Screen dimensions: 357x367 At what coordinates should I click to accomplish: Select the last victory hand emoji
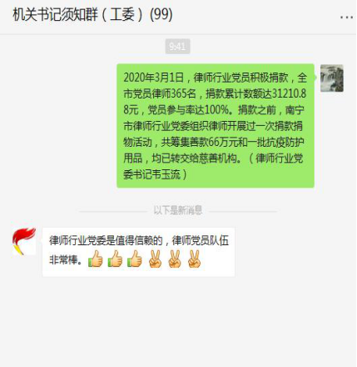[x=194, y=259]
